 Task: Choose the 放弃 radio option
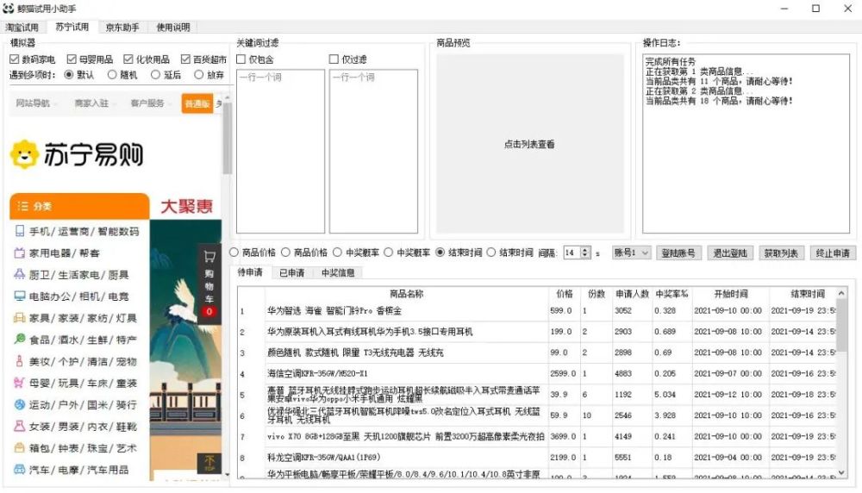(198, 74)
